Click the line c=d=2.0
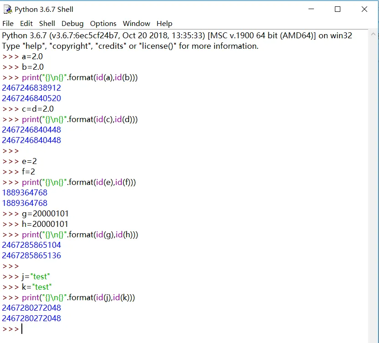Screen dimensions: 379x343 click(38, 109)
